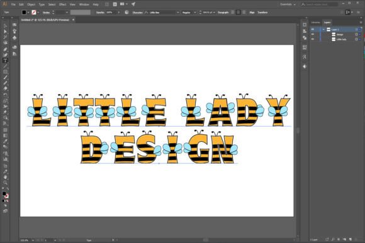Click the GPU performance rocket icon
Screen dimensions: 365x243
[x=133, y=4]
